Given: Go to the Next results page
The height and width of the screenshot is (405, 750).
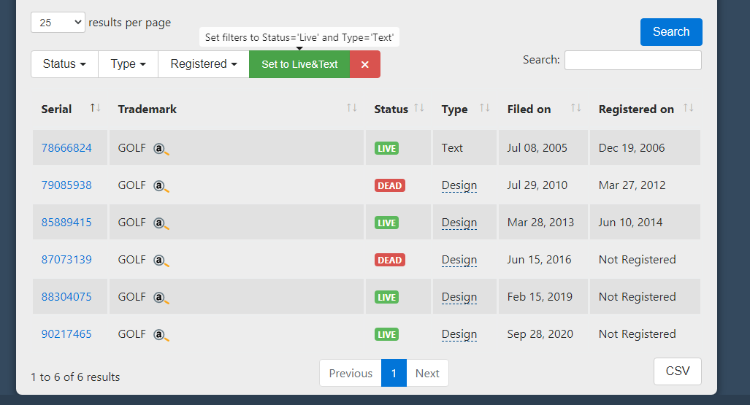Looking at the screenshot, I should 427,374.
